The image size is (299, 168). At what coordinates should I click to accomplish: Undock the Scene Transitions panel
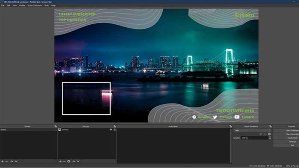pos(270,127)
